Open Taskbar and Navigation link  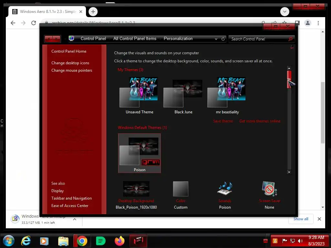71,198
